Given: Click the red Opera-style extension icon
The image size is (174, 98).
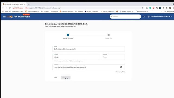Looking at the screenshot, I should 153,8.
